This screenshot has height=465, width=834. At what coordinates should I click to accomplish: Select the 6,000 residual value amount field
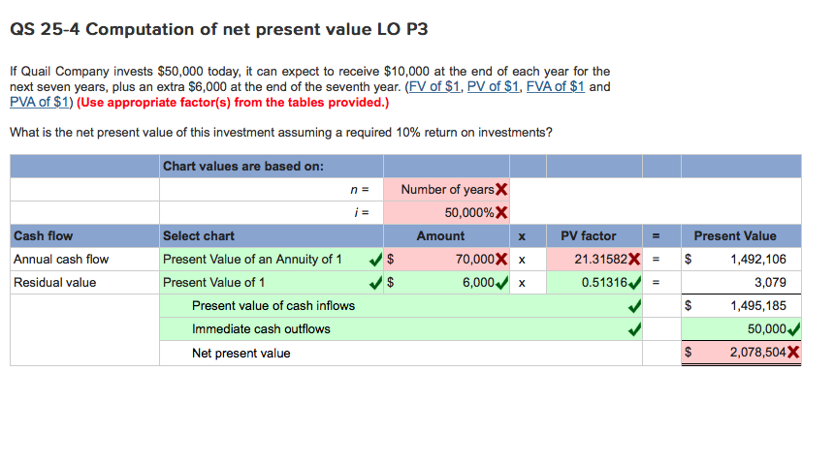pyautogui.click(x=446, y=282)
